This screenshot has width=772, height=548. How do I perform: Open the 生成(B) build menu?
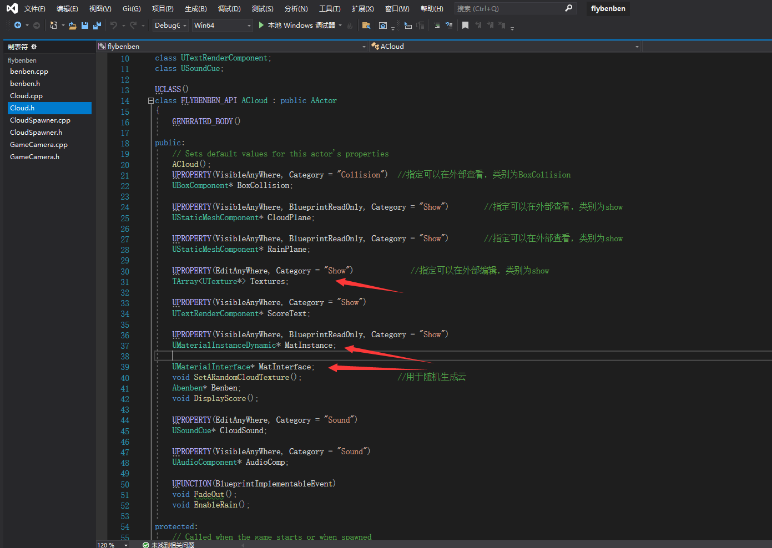[195, 9]
